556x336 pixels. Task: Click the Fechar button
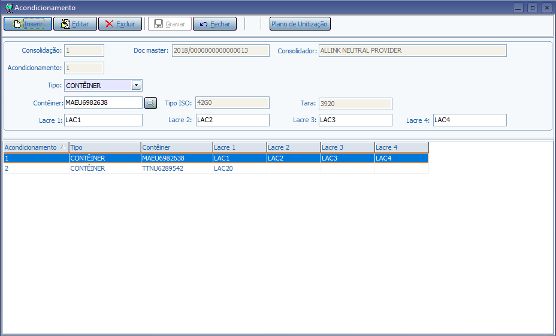coord(215,24)
